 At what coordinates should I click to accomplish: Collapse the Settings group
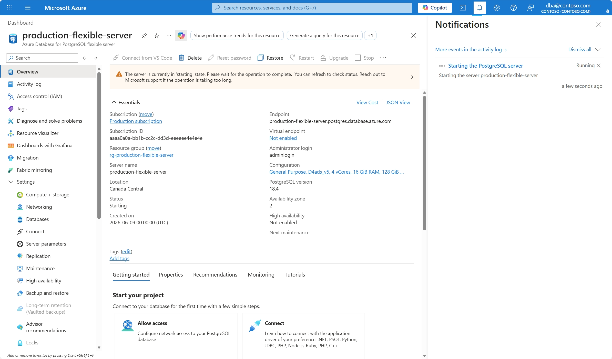coord(11,182)
